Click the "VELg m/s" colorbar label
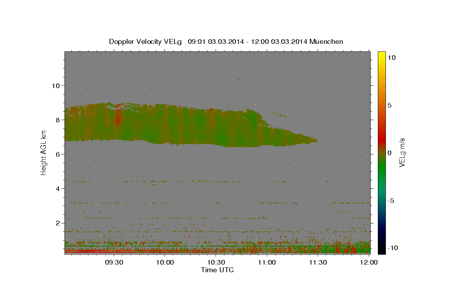 click(402, 152)
